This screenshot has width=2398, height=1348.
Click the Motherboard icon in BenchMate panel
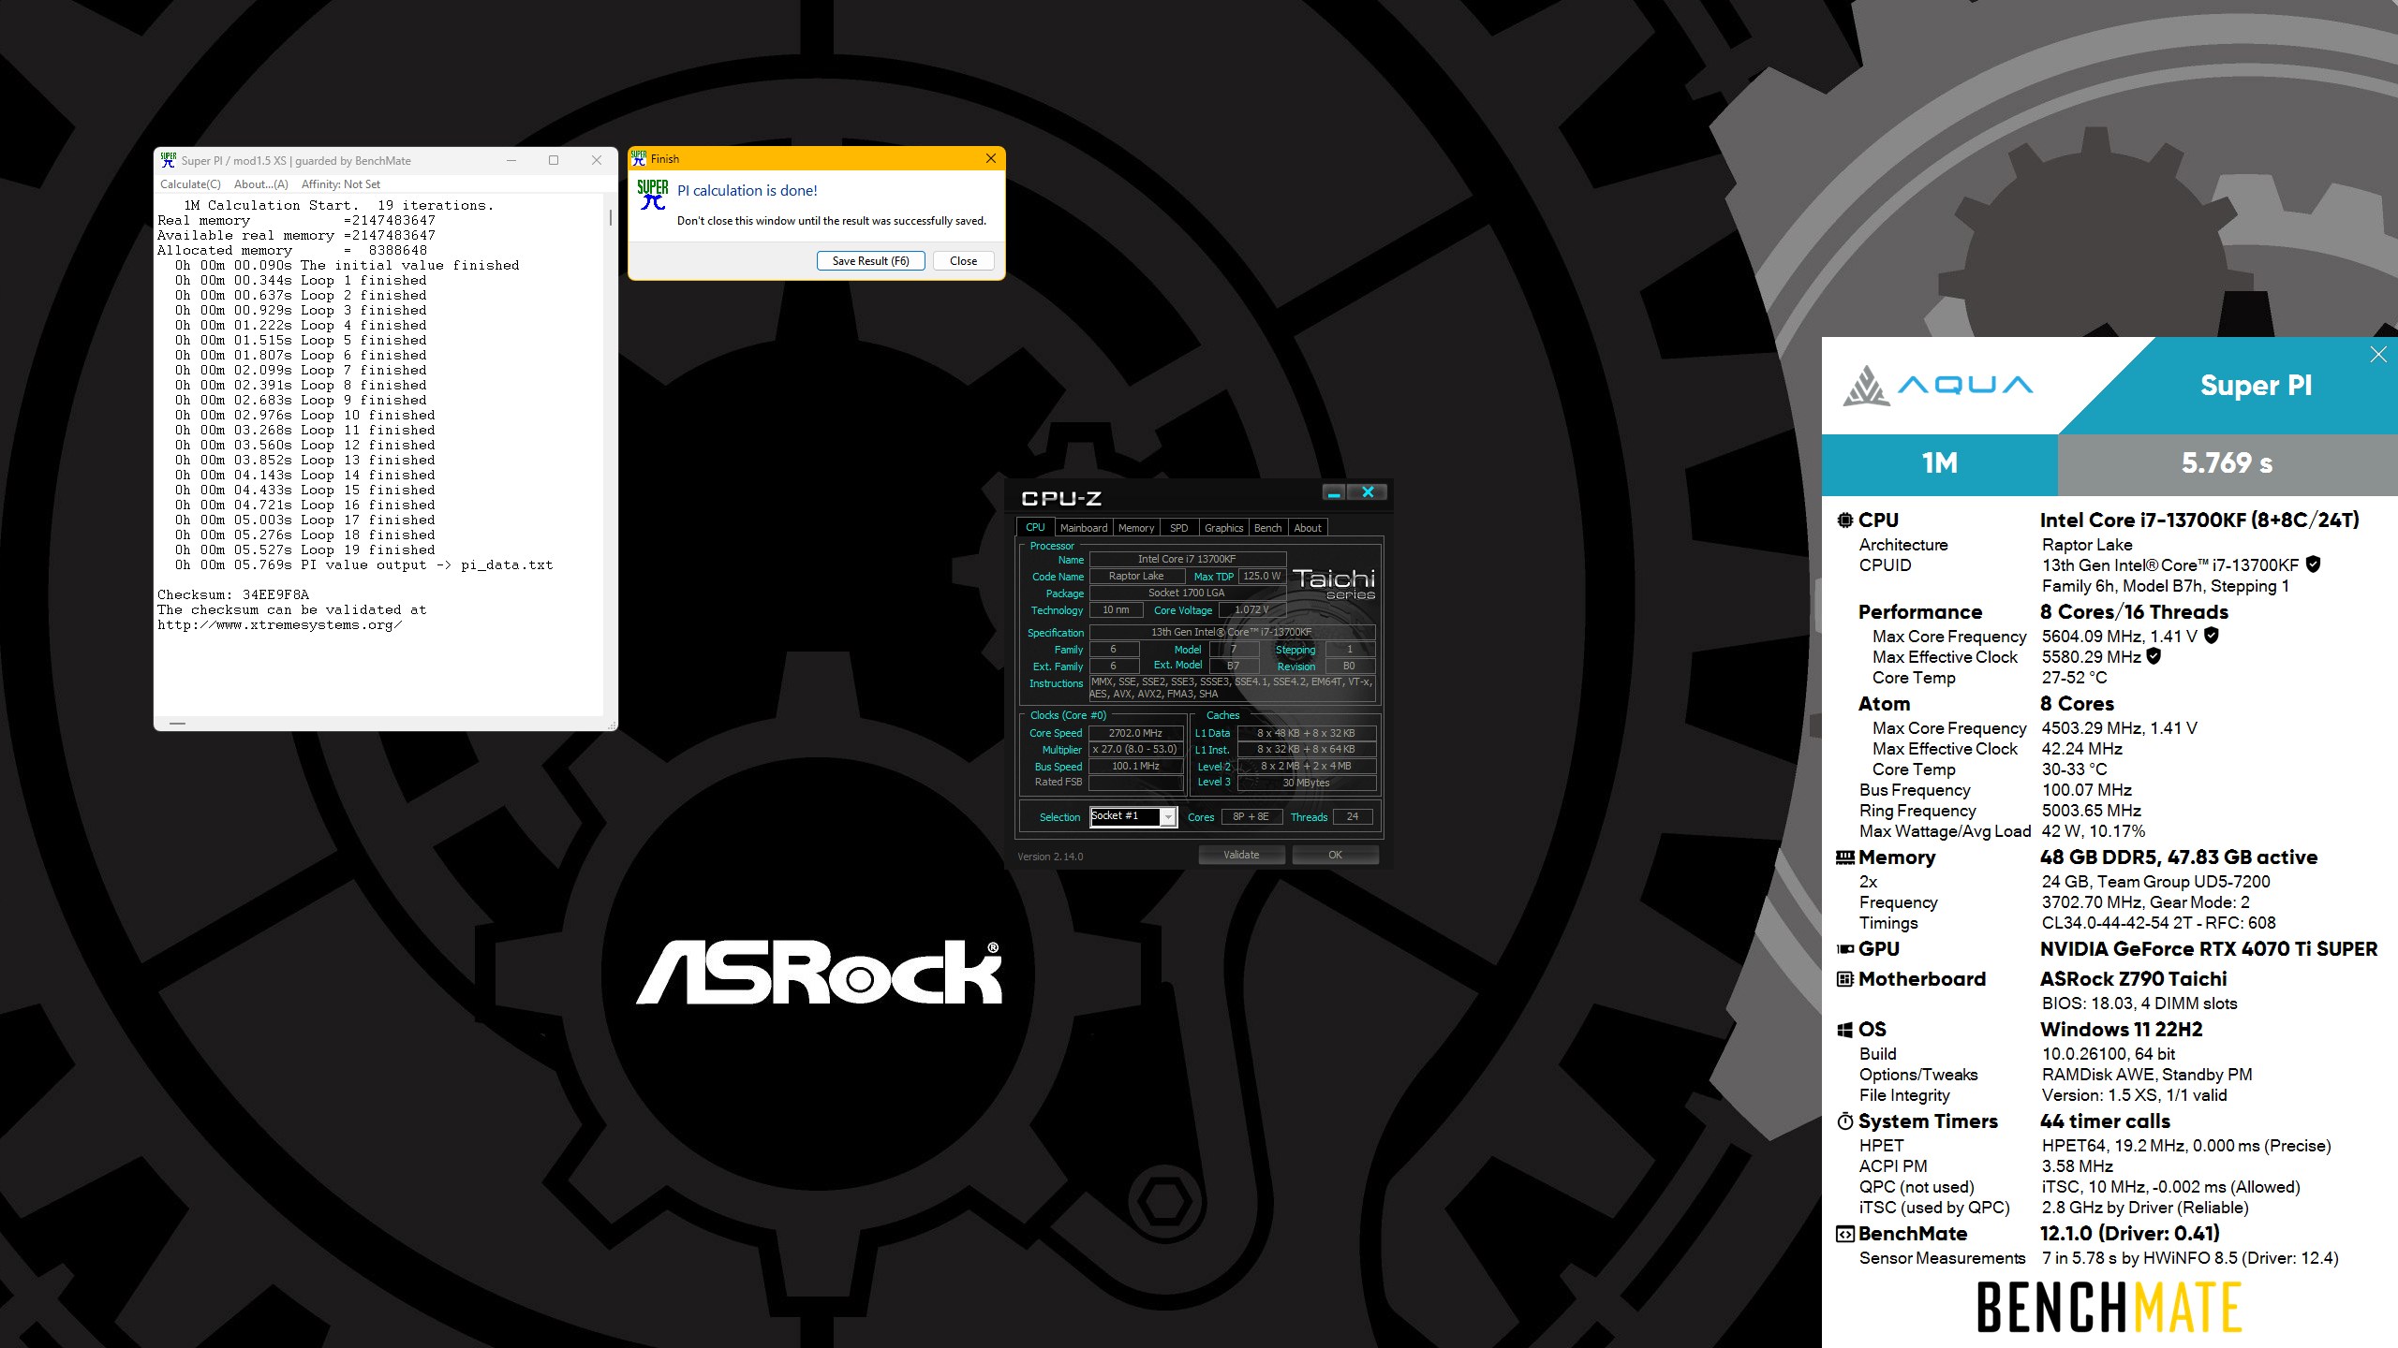click(x=1845, y=979)
